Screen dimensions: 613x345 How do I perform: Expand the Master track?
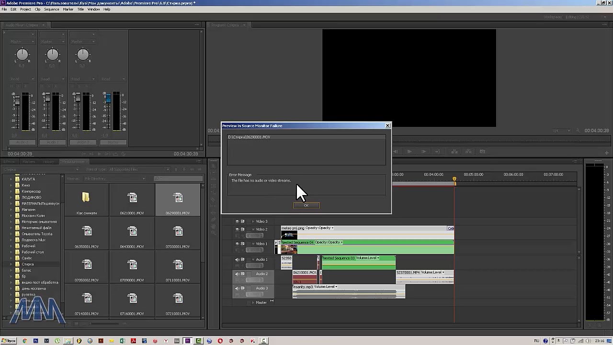tap(253, 302)
